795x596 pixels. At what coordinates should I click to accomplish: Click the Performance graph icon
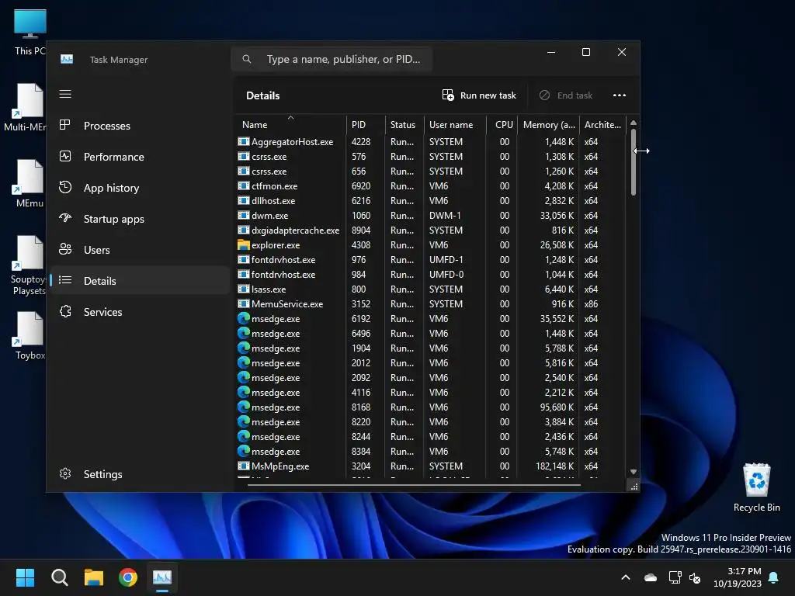click(65, 156)
